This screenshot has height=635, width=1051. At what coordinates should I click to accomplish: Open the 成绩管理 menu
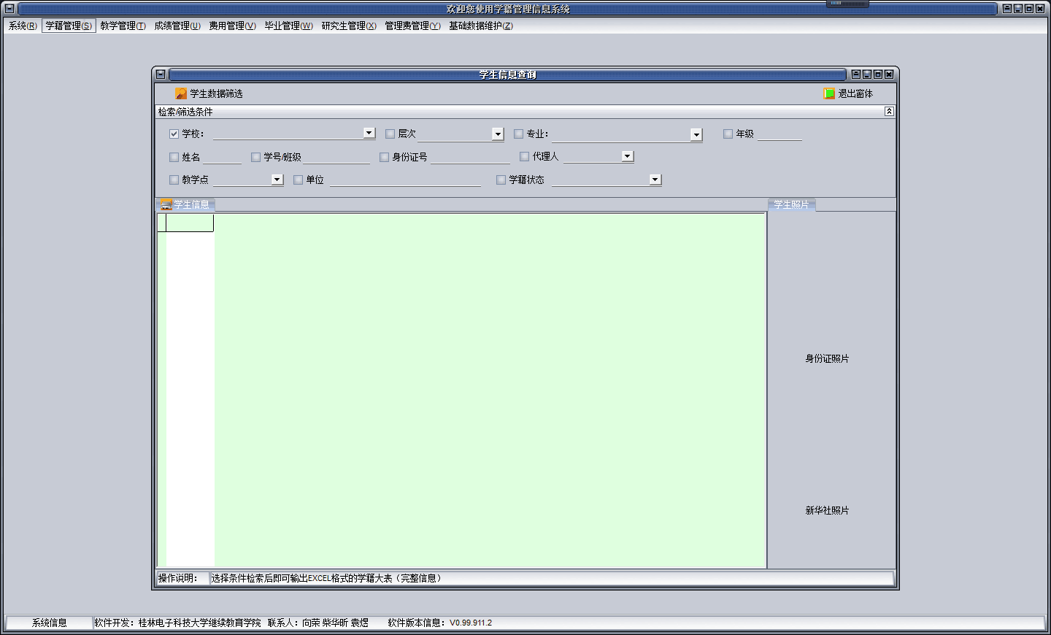coord(177,26)
